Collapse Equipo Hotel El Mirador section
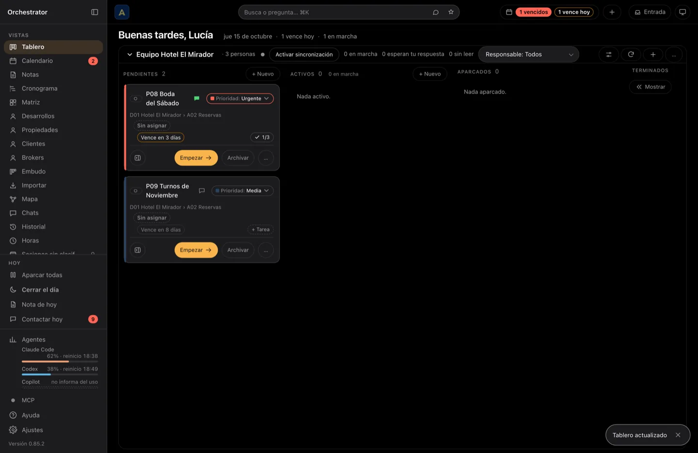This screenshot has width=698, height=453. coord(129,54)
